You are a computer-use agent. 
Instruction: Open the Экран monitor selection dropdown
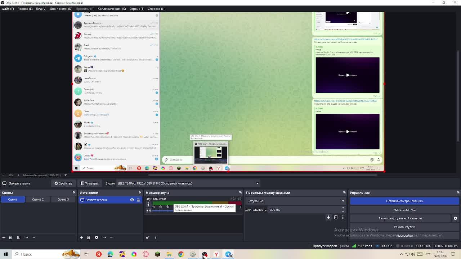[x=188, y=183]
